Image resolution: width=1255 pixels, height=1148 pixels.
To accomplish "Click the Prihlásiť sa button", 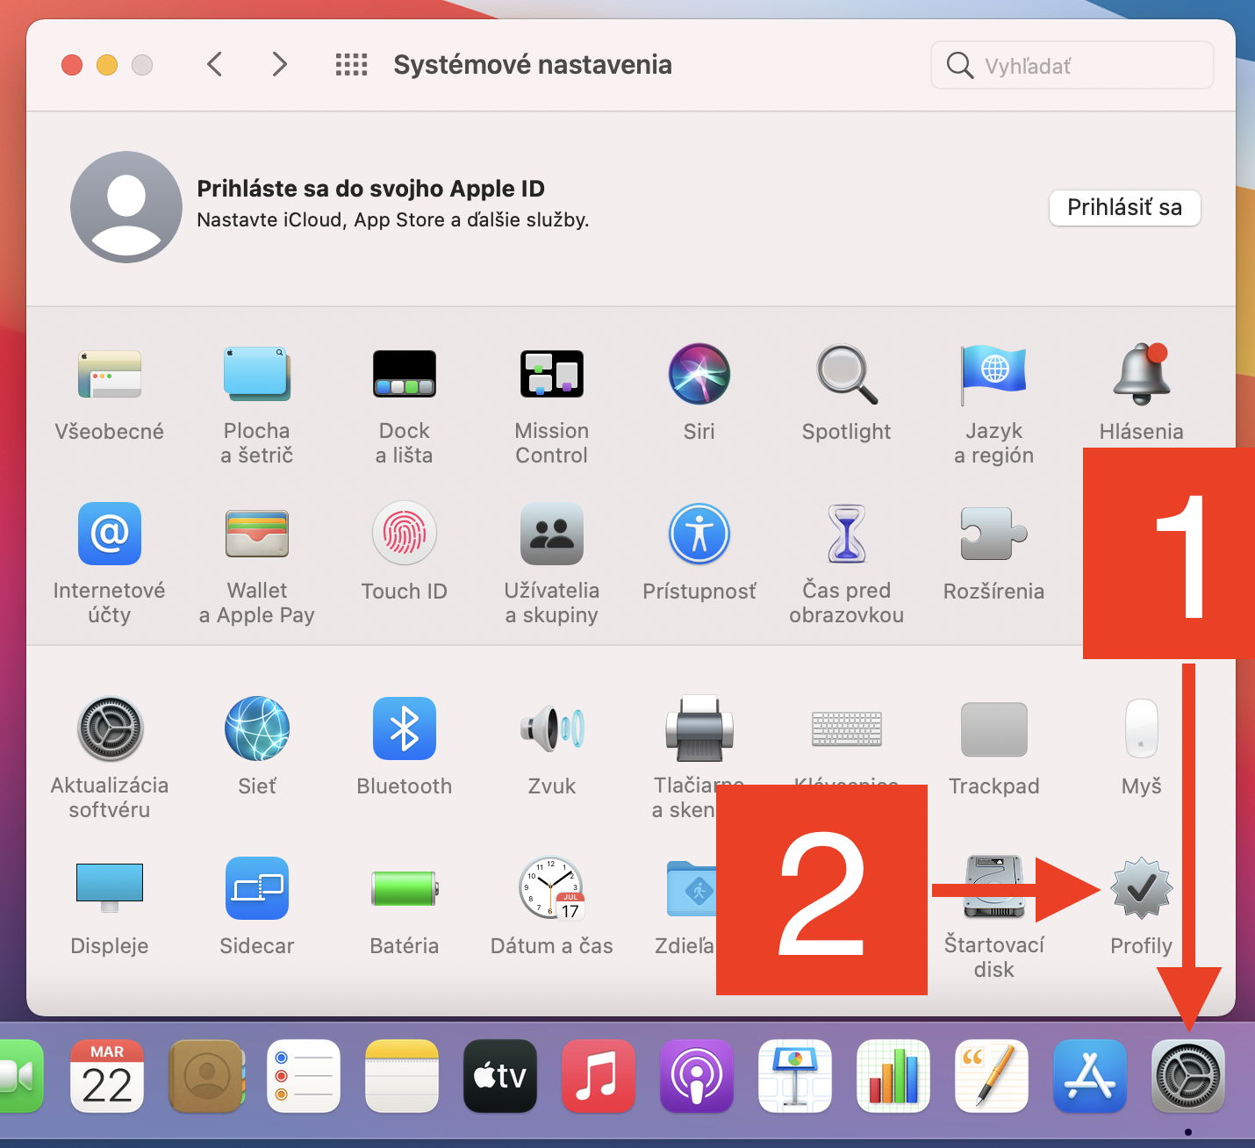I will 1124,208.
